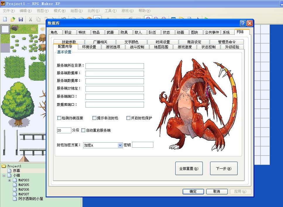Switch to the 防具 tab
Screen dimensions: 283x207
[x=126, y=32]
